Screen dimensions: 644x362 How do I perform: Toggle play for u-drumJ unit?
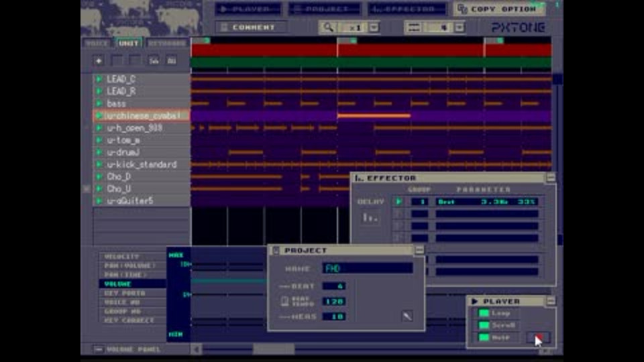[99, 152]
